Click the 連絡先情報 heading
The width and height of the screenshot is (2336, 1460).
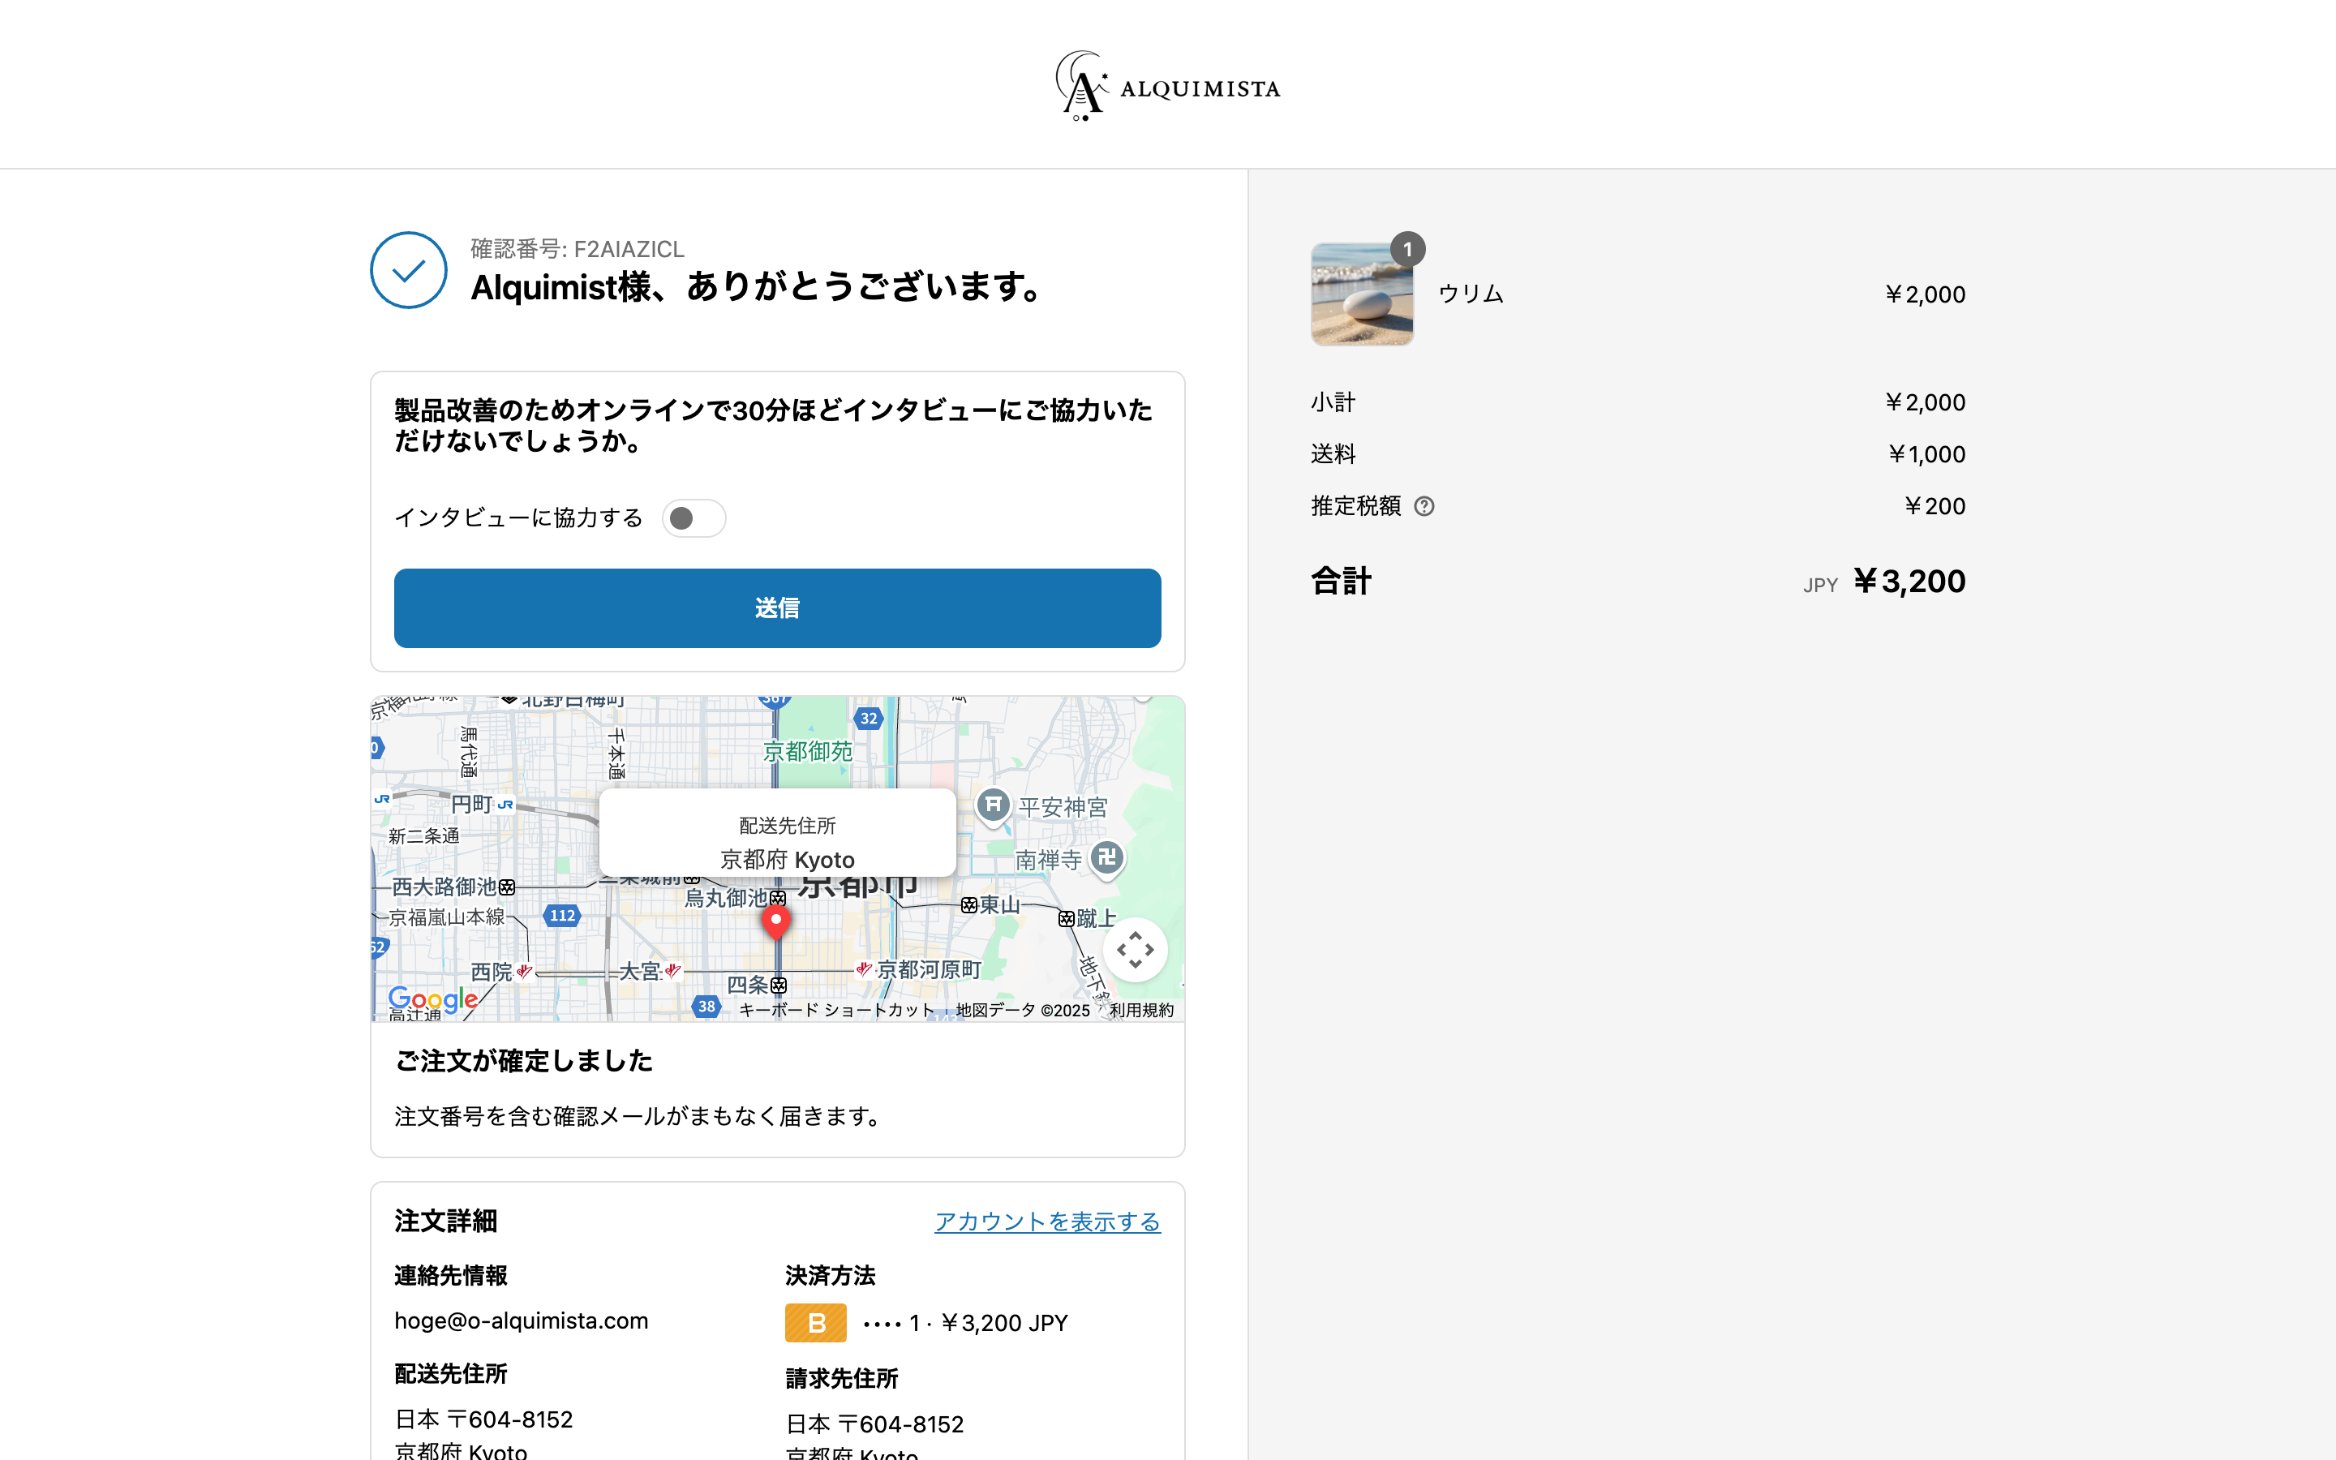pos(451,1276)
